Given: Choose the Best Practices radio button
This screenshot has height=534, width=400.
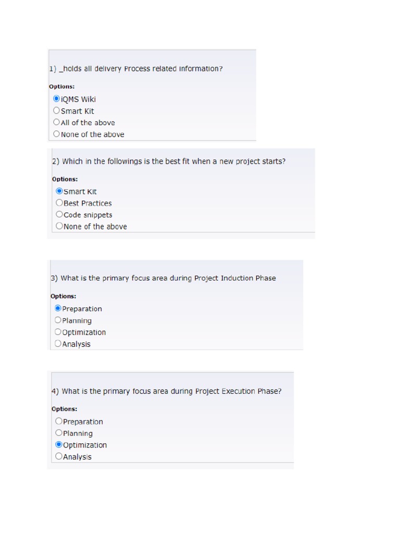Looking at the screenshot, I should pyautogui.click(x=59, y=203).
